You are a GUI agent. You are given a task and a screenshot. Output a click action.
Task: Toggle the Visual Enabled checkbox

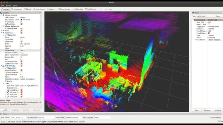(x=22, y=70)
